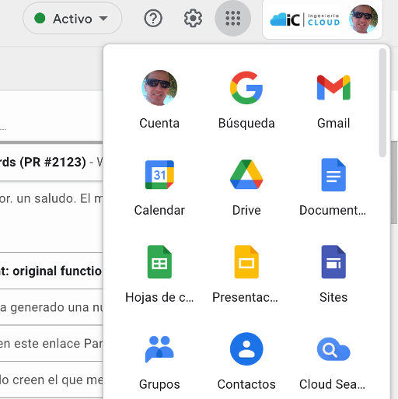This screenshot has height=399, width=398.
Task: Open Documentos Google Docs app
Action: 333,187
